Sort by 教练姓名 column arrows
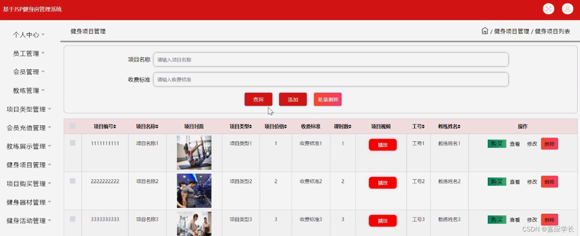The image size is (580, 236). click(459, 127)
